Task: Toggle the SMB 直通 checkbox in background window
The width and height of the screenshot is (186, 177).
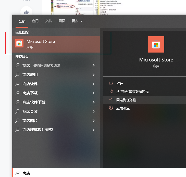Action: tap(97, 12)
